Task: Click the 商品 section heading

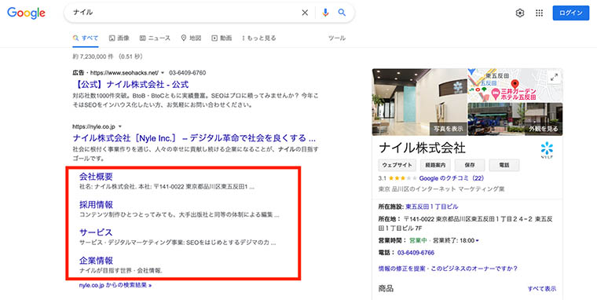Action: point(386,288)
